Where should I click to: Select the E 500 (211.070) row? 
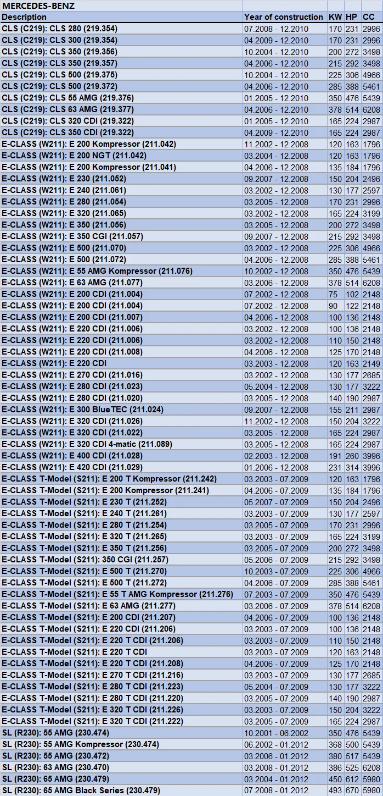[191, 248]
